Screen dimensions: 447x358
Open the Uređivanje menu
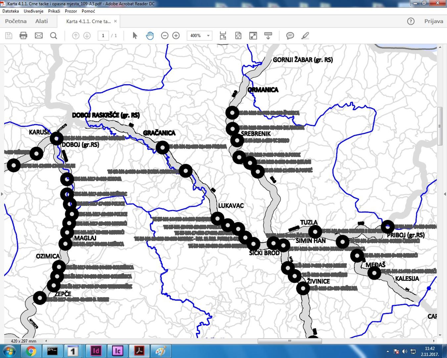coord(33,11)
